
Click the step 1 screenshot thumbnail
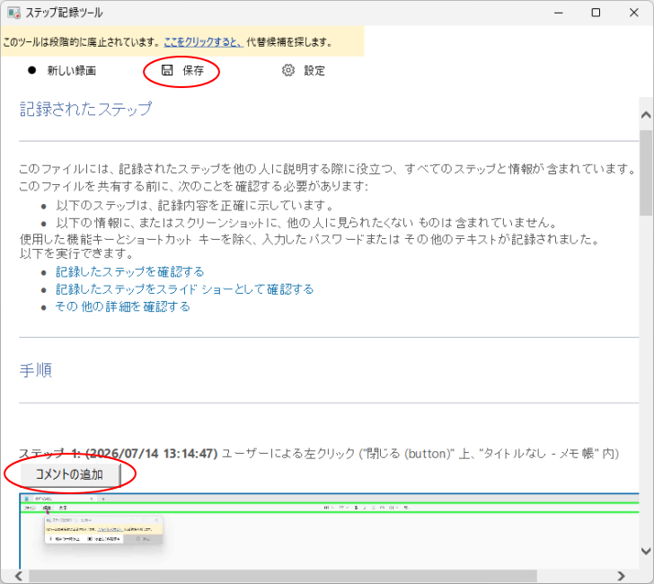pyautogui.click(x=329, y=531)
